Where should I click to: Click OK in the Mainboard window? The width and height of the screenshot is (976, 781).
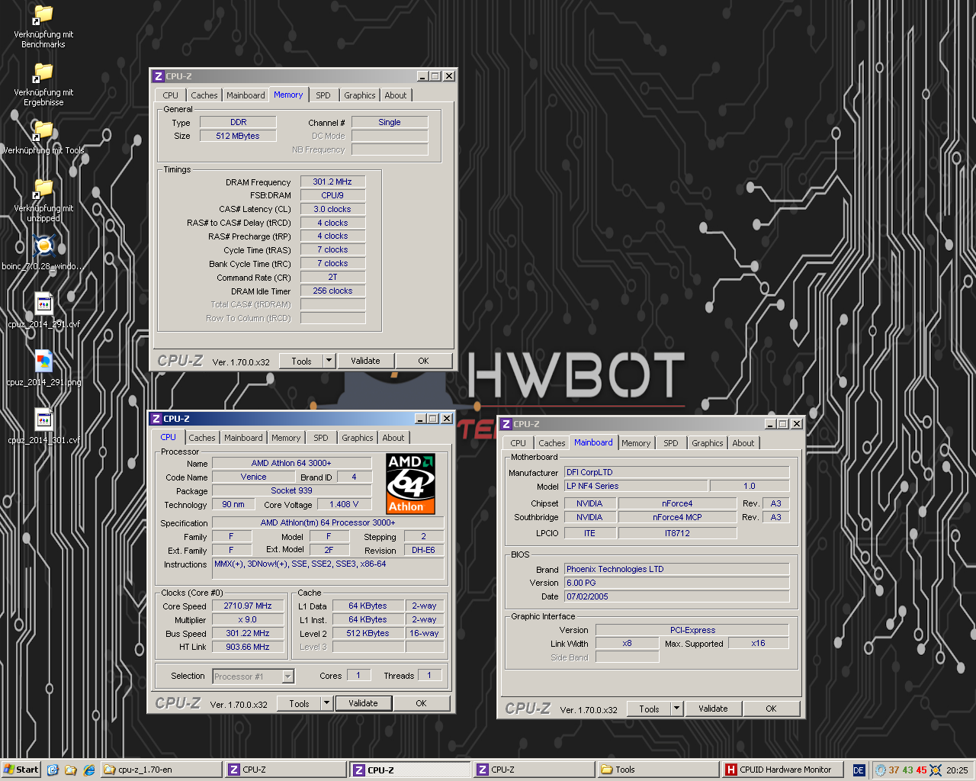pyautogui.click(x=771, y=709)
